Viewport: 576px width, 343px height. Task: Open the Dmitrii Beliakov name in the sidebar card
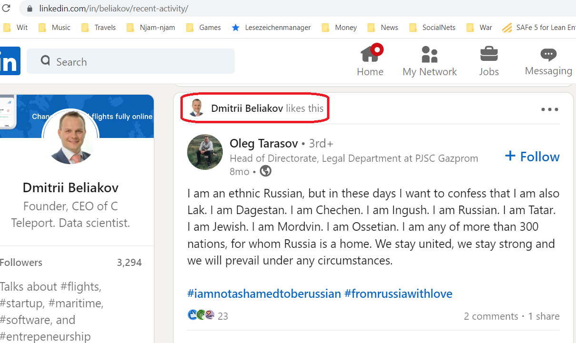pyautogui.click(x=70, y=188)
